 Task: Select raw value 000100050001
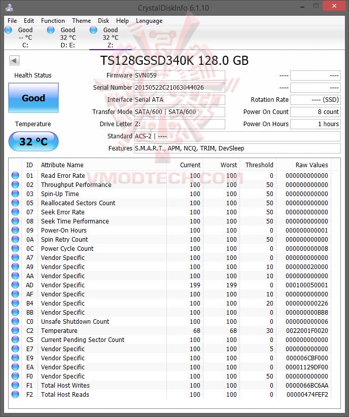307,285
